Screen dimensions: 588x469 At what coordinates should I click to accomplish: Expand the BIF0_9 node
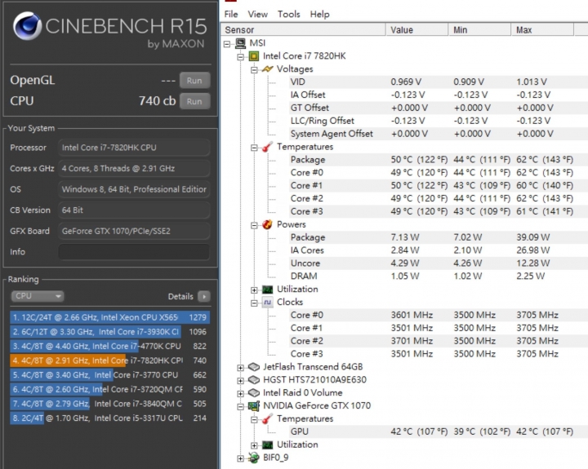pos(240,458)
